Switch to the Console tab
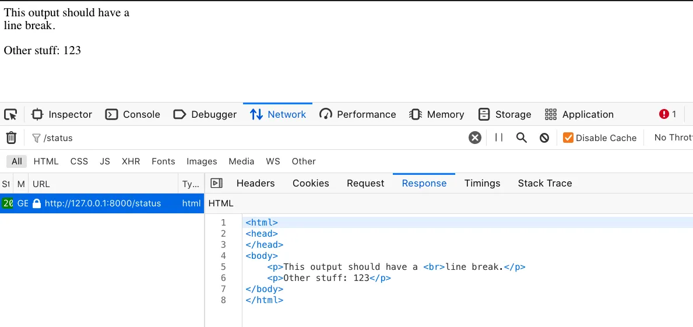Image resolution: width=693 pixels, height=327 pixels. pos(133,114)
